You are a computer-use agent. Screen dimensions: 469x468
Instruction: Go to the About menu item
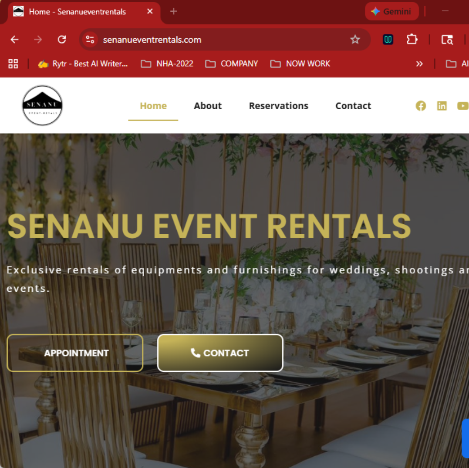pos(208,106)
